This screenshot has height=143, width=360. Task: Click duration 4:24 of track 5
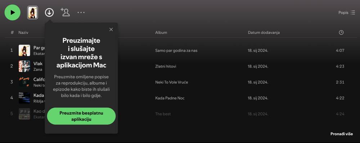tap(340, 114)
